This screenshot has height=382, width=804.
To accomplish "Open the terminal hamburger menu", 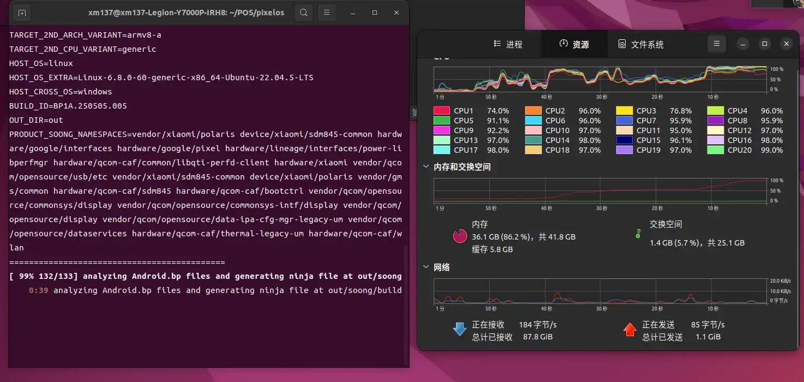I will click(326, 13).
